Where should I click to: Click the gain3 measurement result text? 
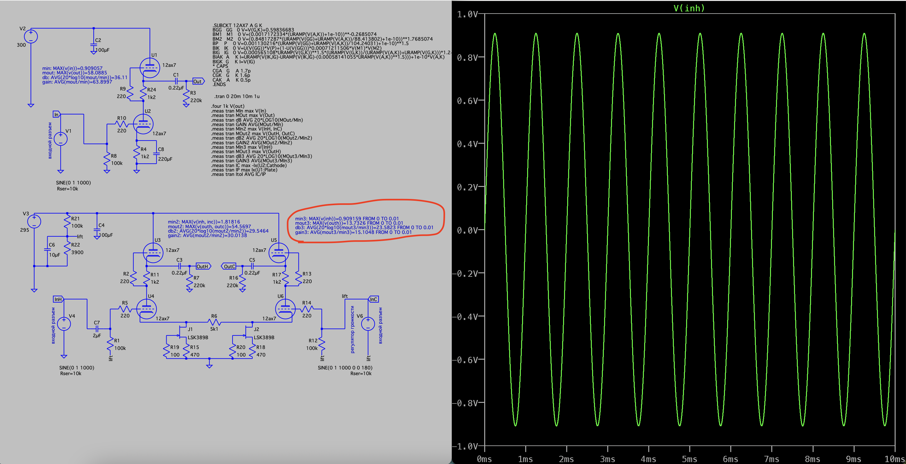pyautogui.click(x=353, y=232)
